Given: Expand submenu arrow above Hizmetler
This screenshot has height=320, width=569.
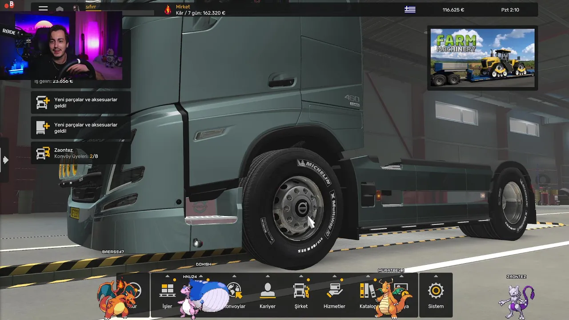Looking at the screenshot, I should (334, 276).
